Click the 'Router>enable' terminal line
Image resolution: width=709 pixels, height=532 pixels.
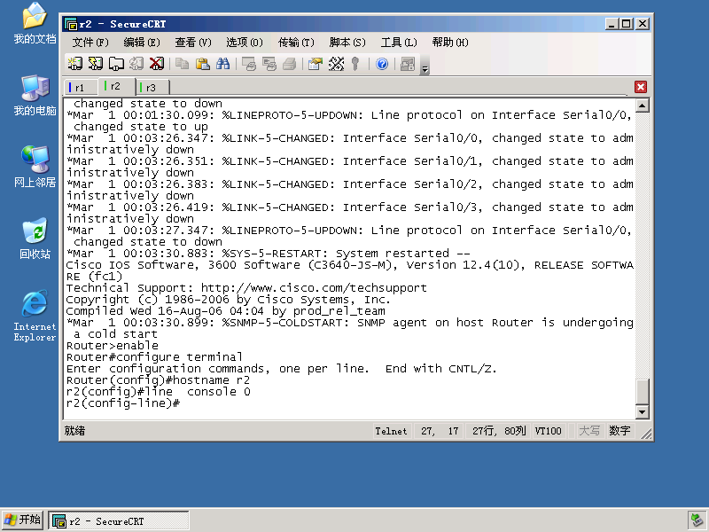tap(113, 346)
